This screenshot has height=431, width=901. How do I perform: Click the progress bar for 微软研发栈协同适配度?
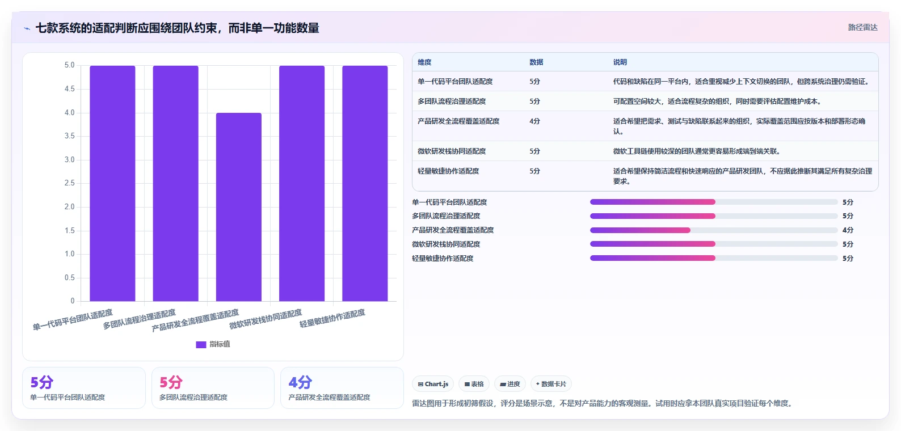tap(714, 244)
